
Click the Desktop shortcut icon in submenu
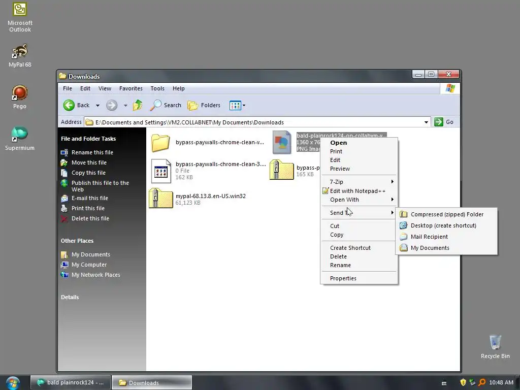coord(404,225)
